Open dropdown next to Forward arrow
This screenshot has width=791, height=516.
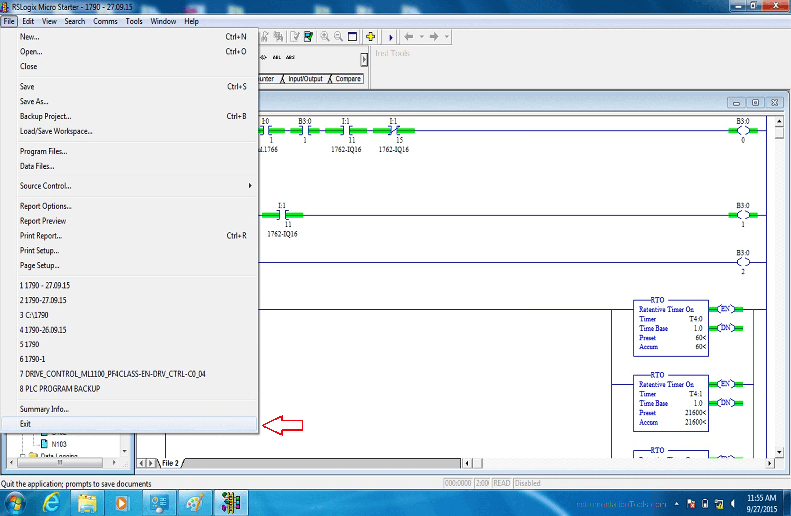point(447,36)
